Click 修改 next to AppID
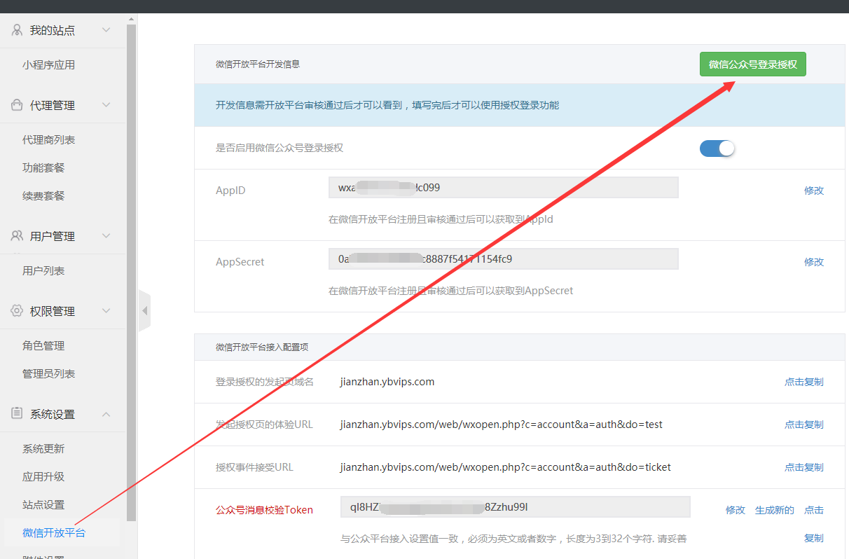Image resolution: width=849 pixels, height=559 pixels. [813, 191]
